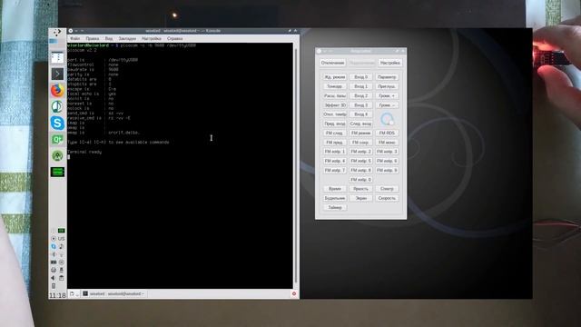
Task: Click the След. вход button
Action: click(361, 124)
